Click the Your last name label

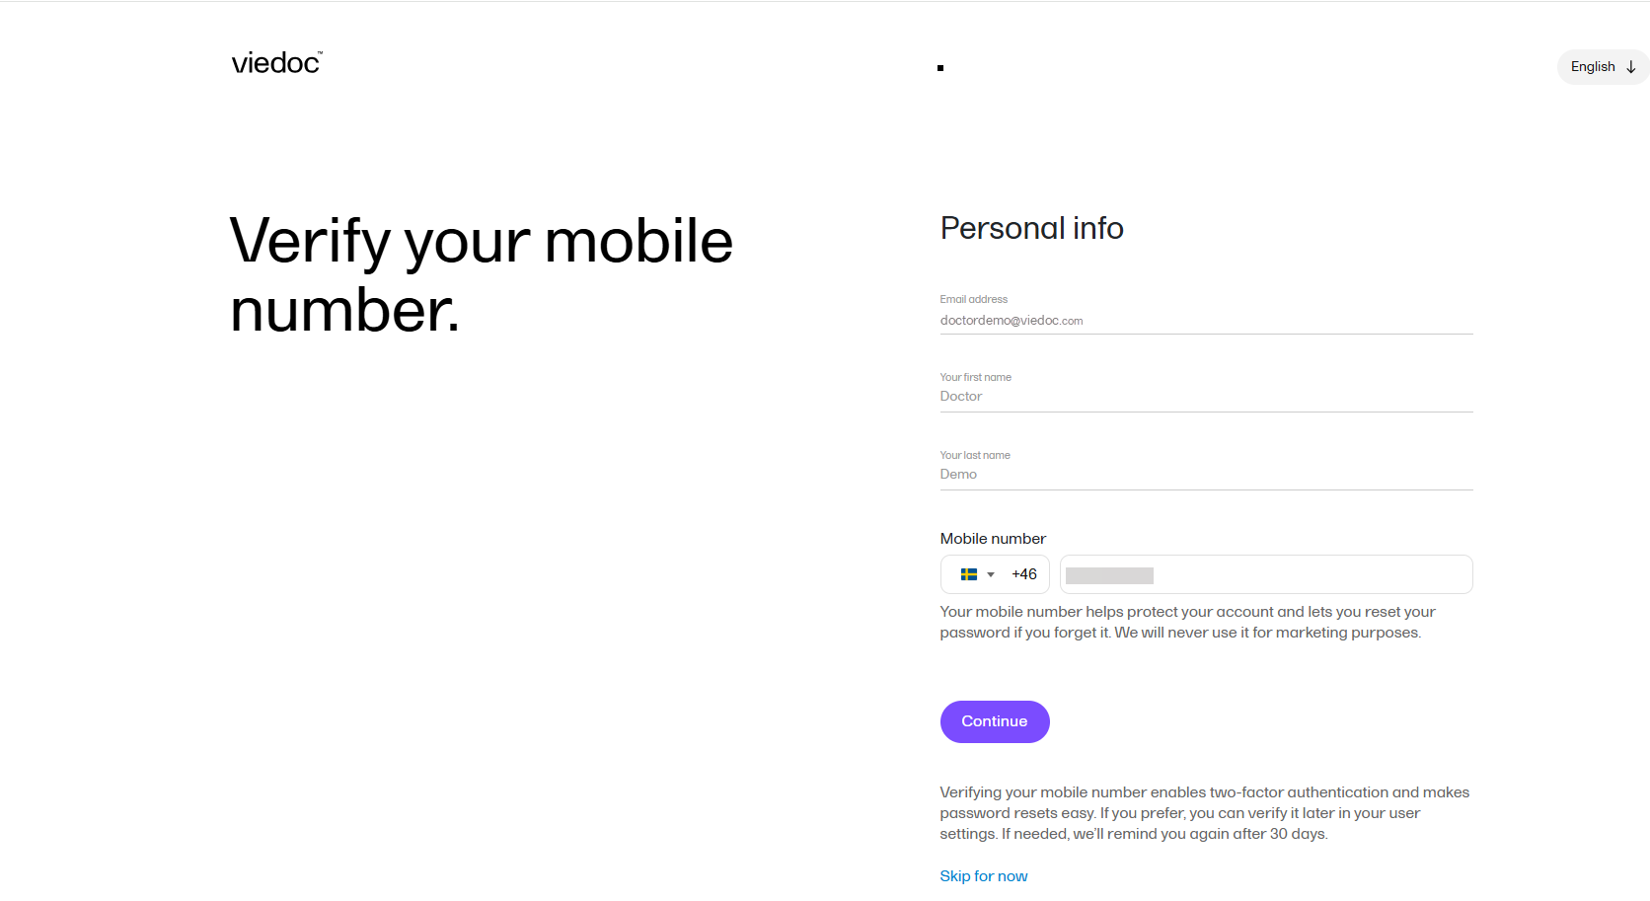coord(975,455)
